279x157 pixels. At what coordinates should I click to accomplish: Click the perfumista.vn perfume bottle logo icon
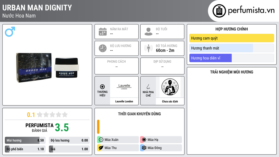click(219, 11)
